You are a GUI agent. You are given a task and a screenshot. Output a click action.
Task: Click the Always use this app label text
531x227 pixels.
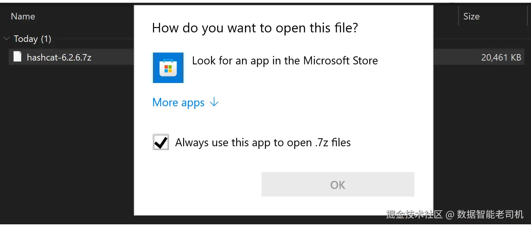(x=263, y=143)
